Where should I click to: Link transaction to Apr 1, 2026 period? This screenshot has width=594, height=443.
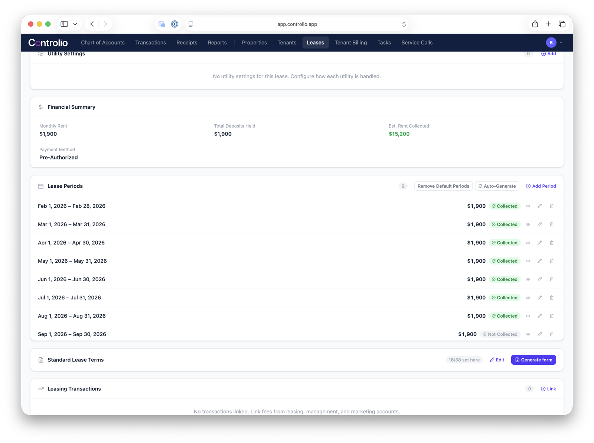coord(528,243)
